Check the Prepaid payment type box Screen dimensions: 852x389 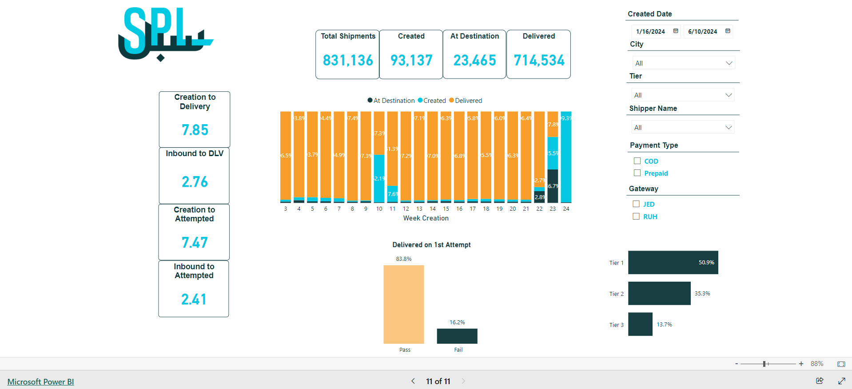click(637, 173)
